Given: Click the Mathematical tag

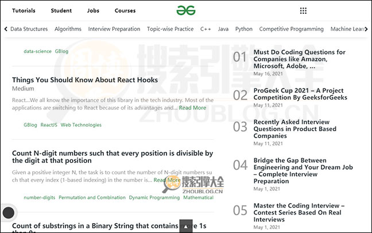Looking at the screenshot, I should coord(198,197).
